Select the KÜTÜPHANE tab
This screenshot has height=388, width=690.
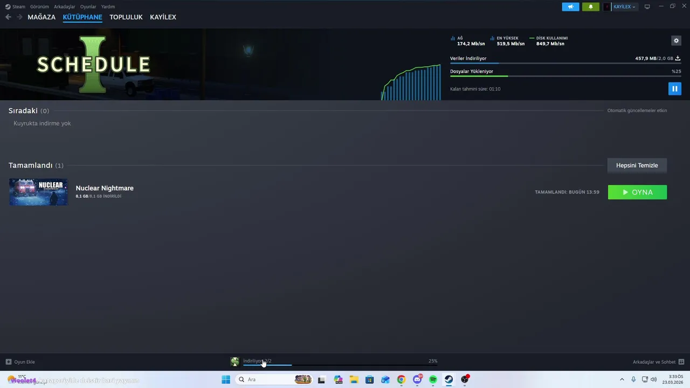pyautogui.click(x=82, y=17)
